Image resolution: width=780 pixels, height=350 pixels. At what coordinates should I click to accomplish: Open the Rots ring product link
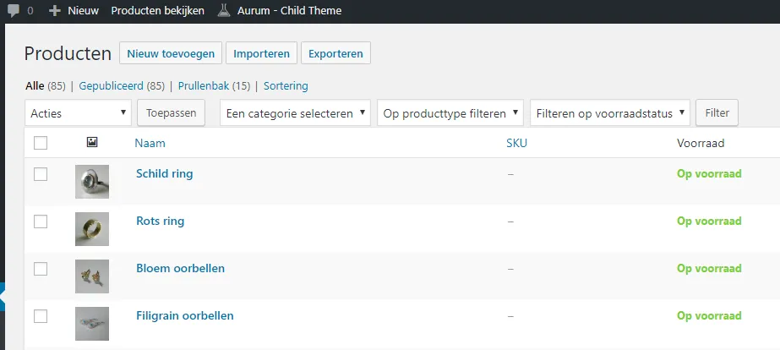coord(160,221)
